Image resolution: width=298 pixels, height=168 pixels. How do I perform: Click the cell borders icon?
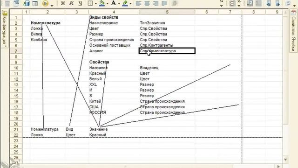(90, 3)
